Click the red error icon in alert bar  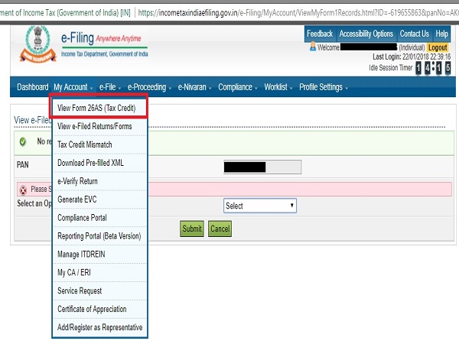tap(23, 190)
